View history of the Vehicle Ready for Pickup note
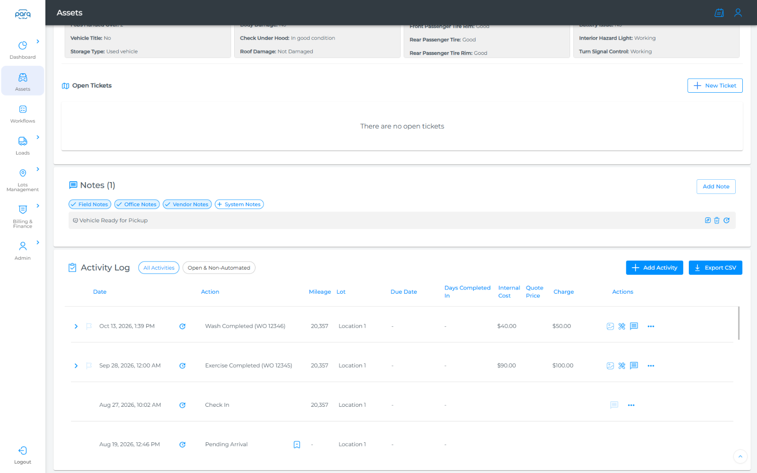 pos(727,220)
